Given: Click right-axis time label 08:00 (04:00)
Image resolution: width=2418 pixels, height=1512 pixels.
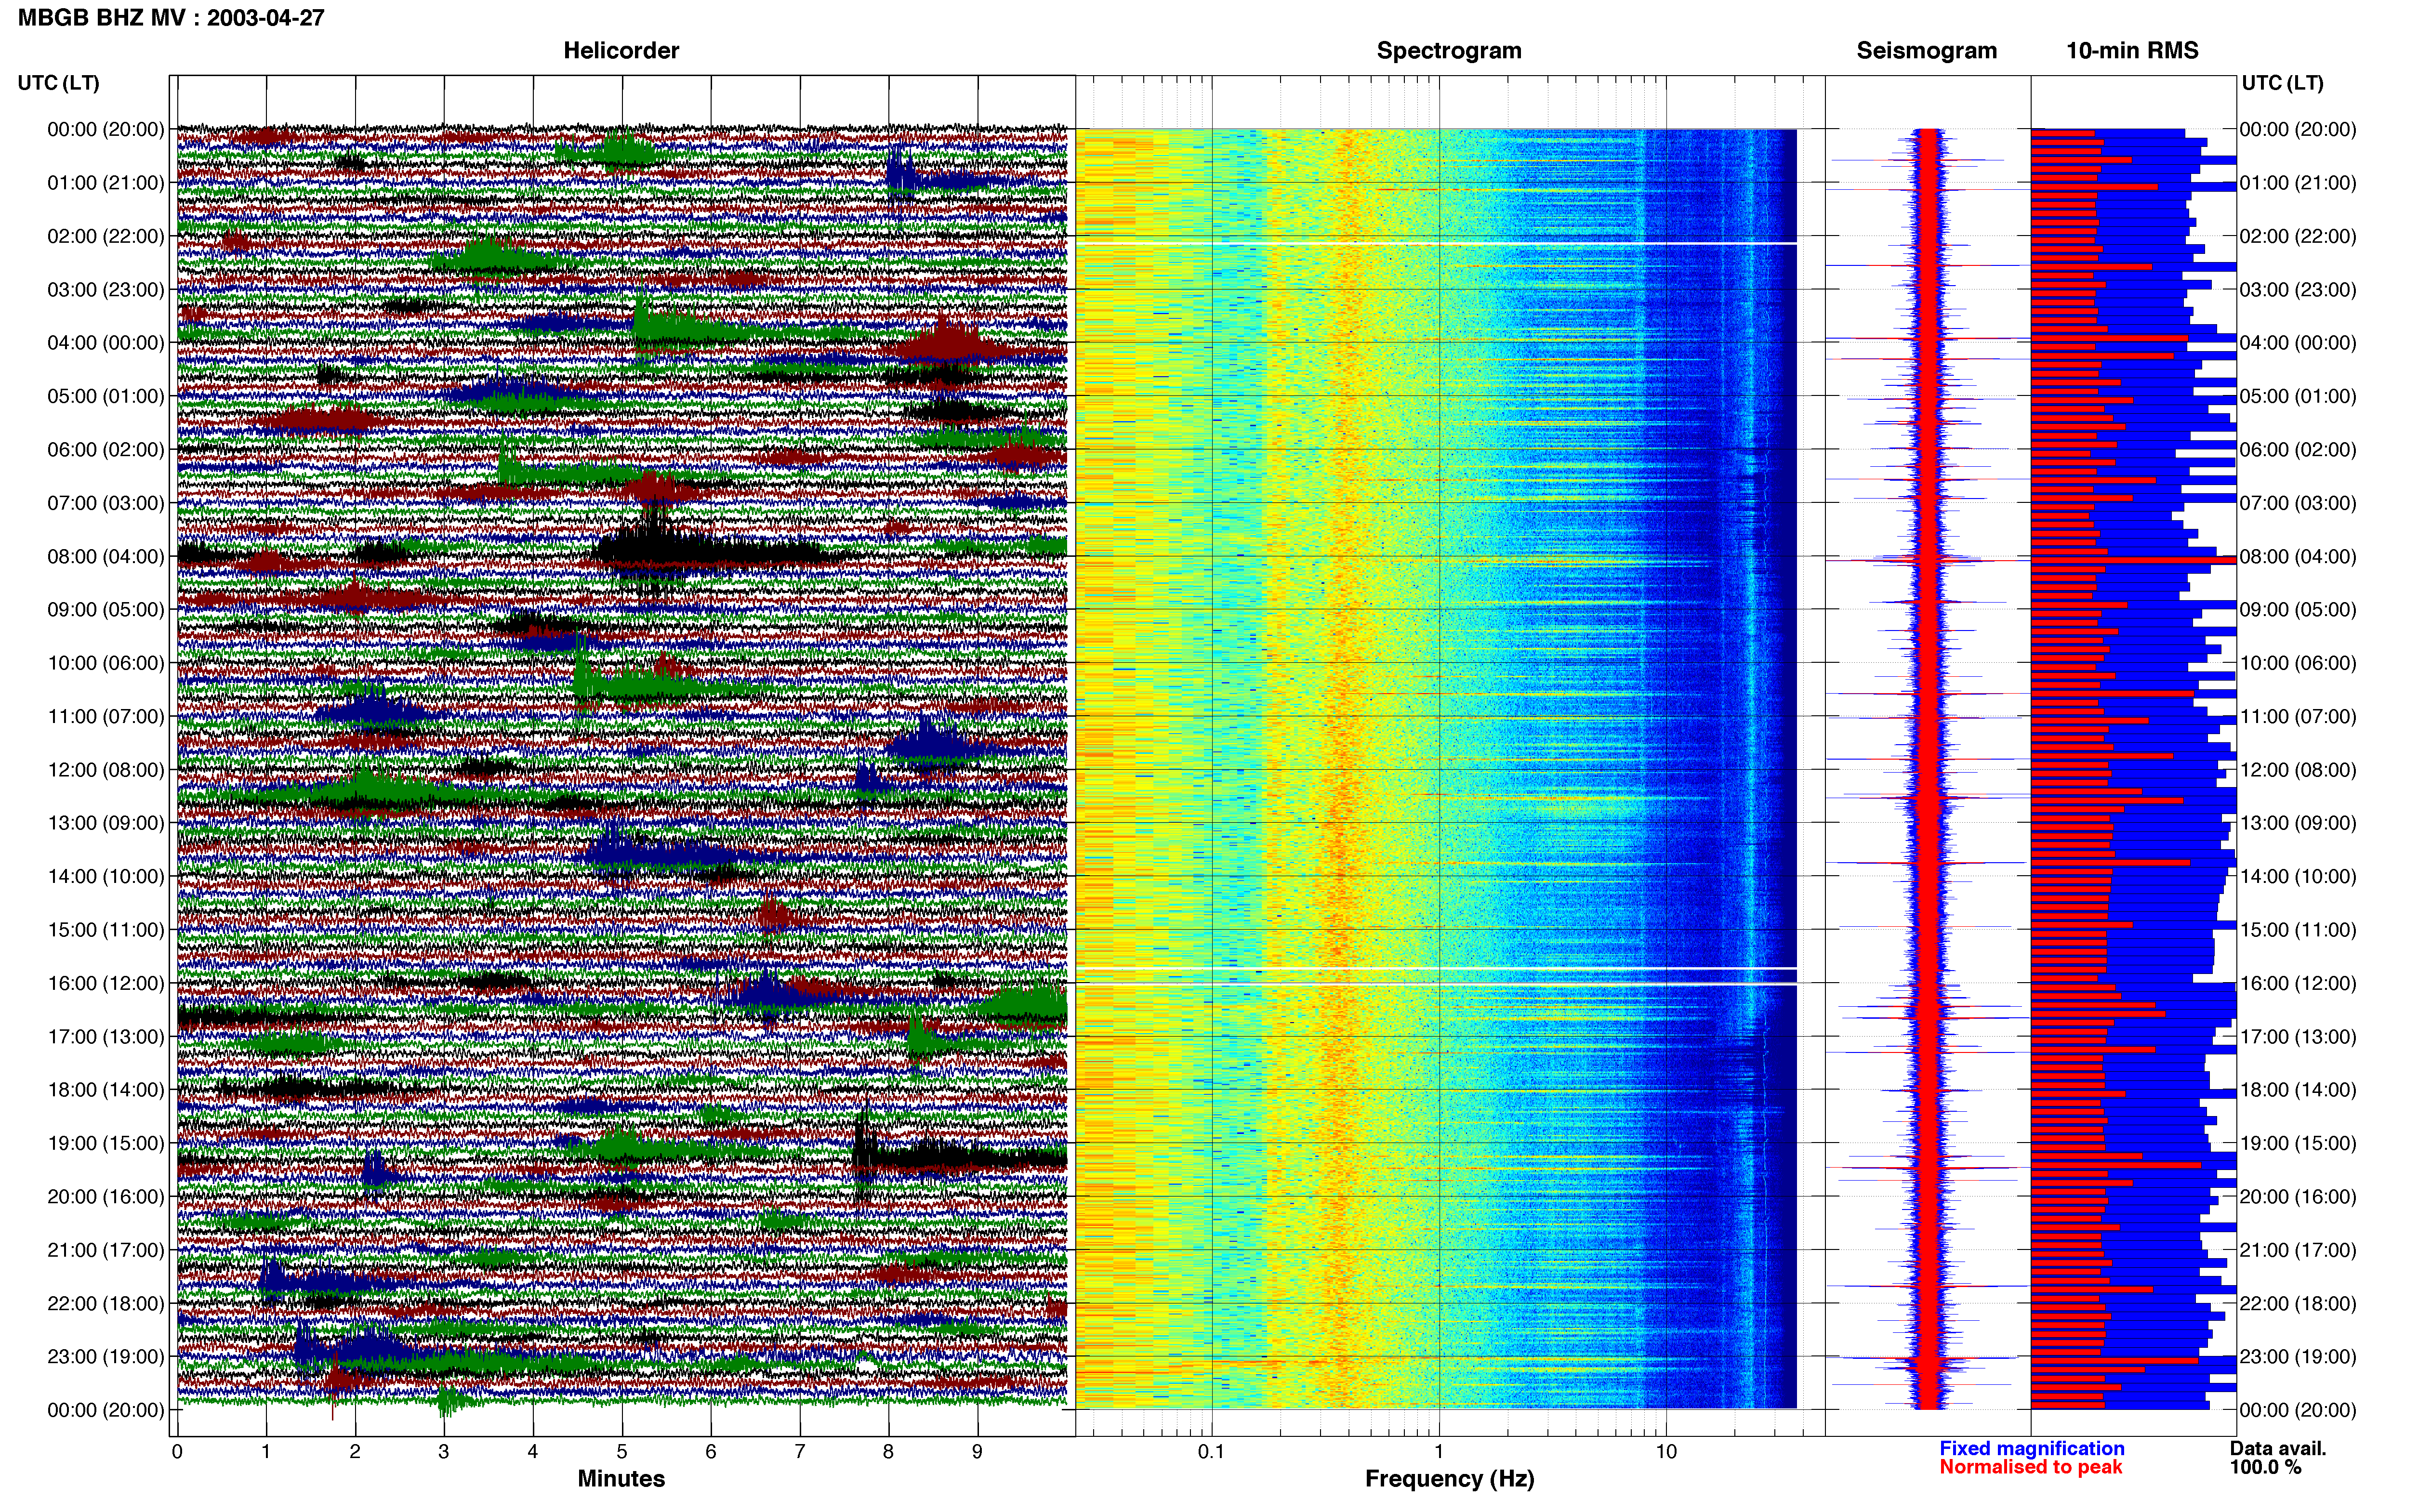Looking at the screenshot, I should (x=2298, y=557).
